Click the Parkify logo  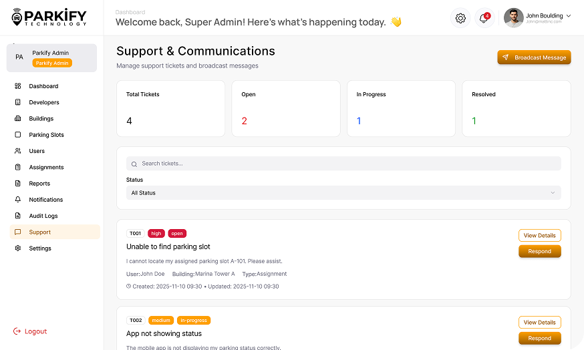[x=49, y=17]
